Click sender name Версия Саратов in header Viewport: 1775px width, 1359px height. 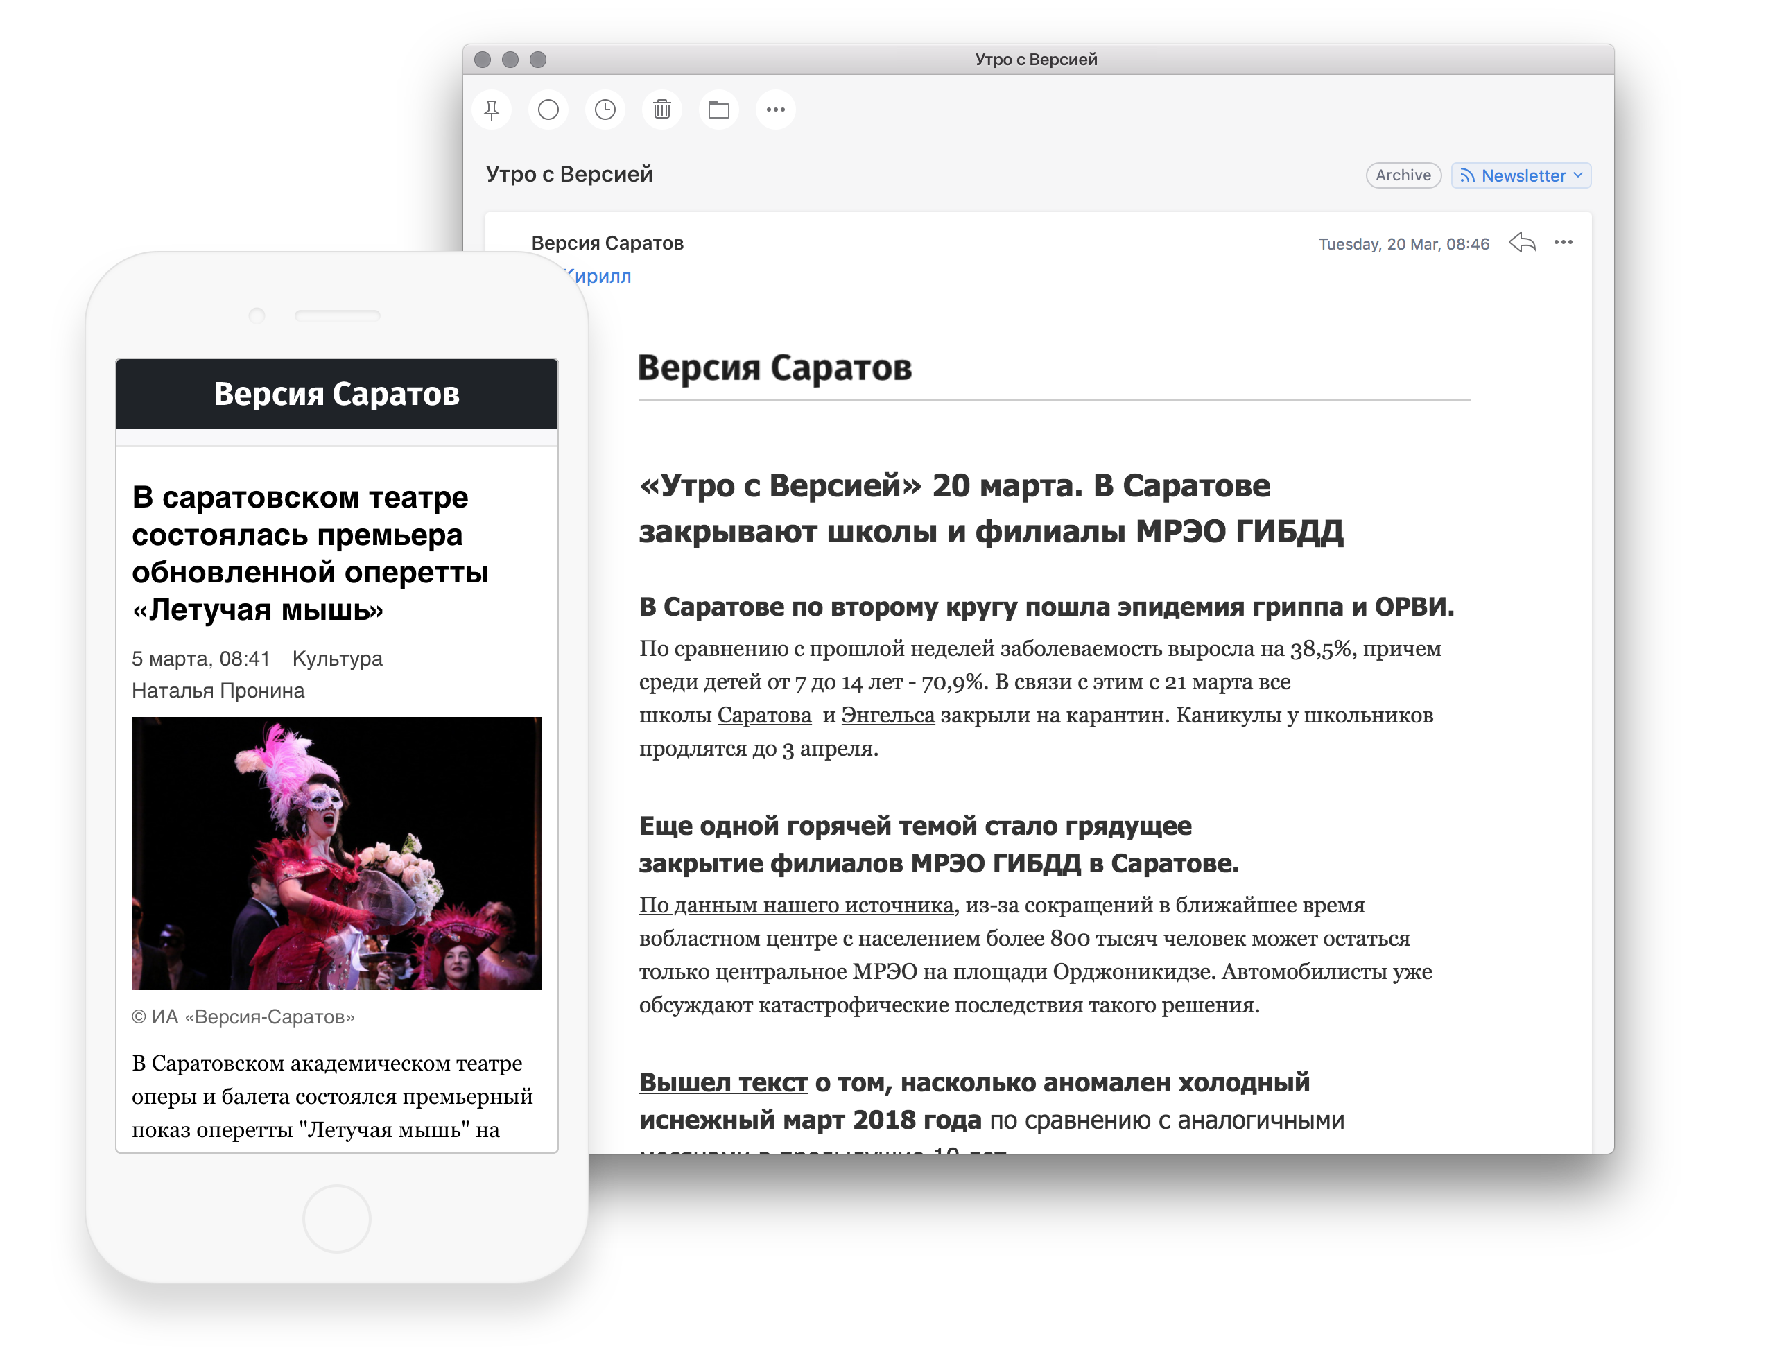tap(607, 243)
